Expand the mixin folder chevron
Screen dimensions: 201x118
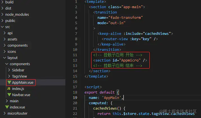7,101
